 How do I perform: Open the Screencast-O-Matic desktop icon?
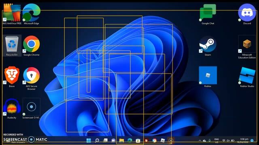(32, 108)
